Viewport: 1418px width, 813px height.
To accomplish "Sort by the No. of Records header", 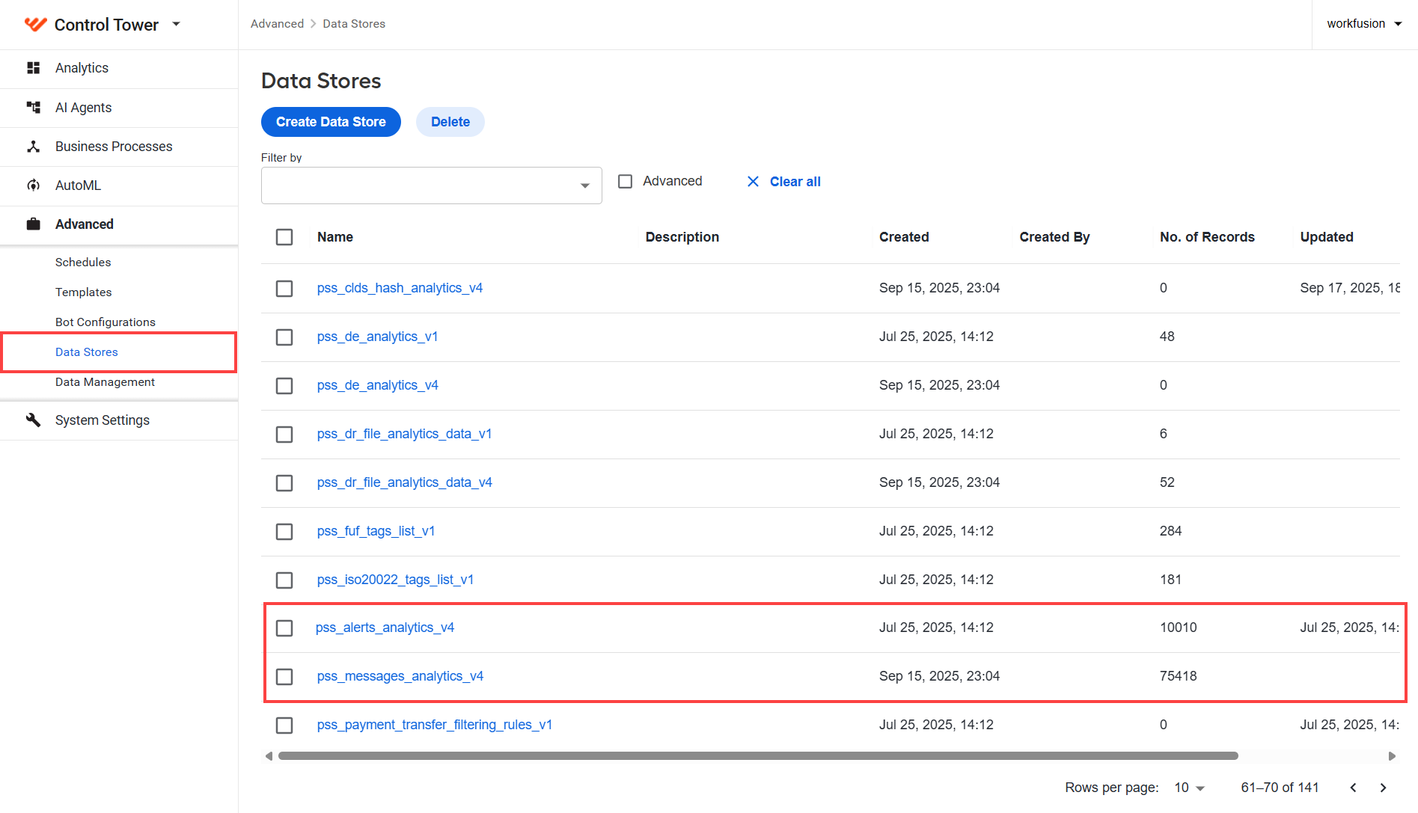I will [x=1207, y=237].
